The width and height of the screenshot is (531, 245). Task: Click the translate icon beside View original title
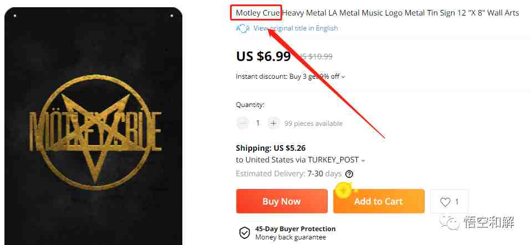(x=242, y=28)
